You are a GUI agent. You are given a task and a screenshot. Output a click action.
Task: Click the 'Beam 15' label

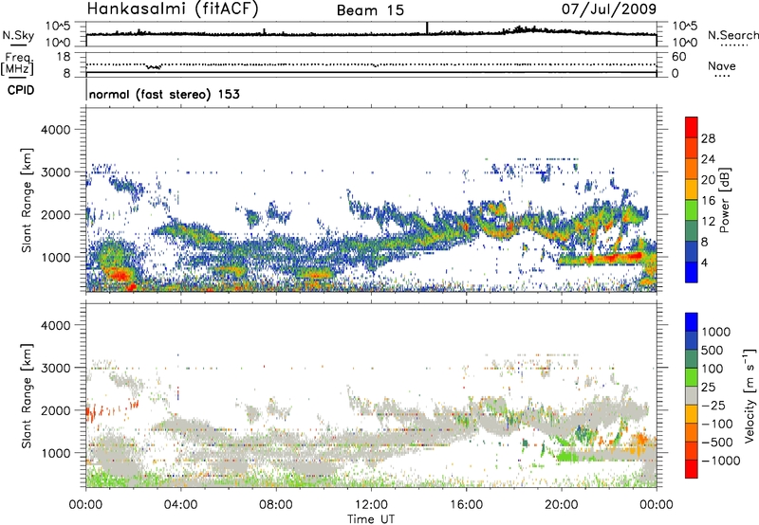[x=370, y=10]
